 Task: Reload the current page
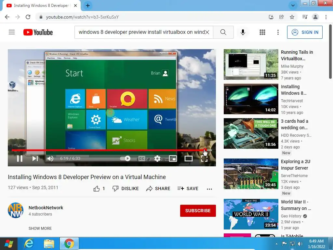click(28, 17)
